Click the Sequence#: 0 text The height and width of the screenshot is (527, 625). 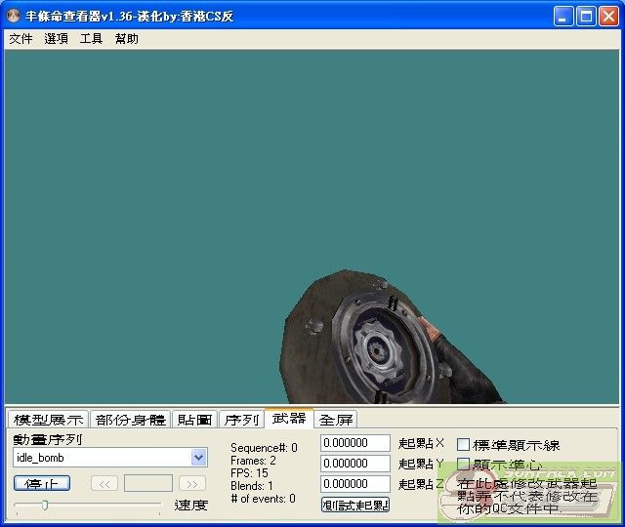264,448
